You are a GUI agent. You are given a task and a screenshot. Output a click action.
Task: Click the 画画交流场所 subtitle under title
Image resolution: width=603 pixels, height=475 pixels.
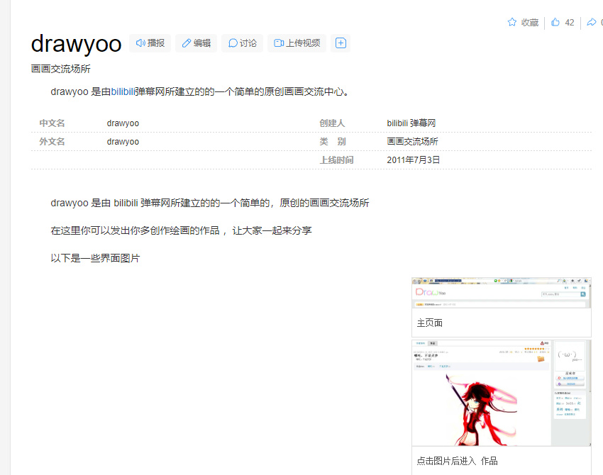tap(61, 69)
